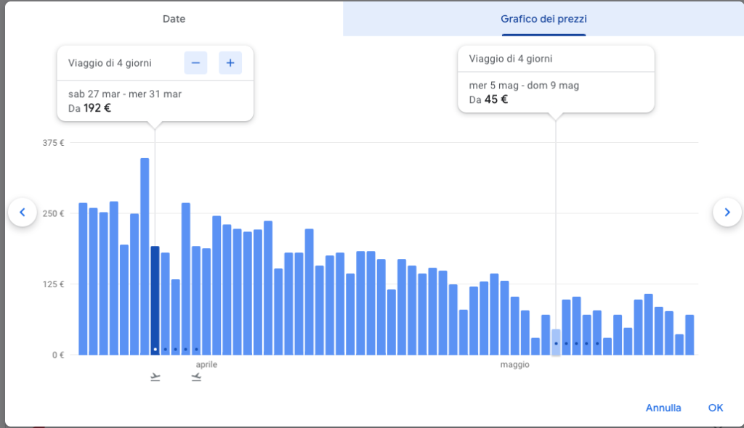Select the dark blue 192 € bar

[155, 300]
